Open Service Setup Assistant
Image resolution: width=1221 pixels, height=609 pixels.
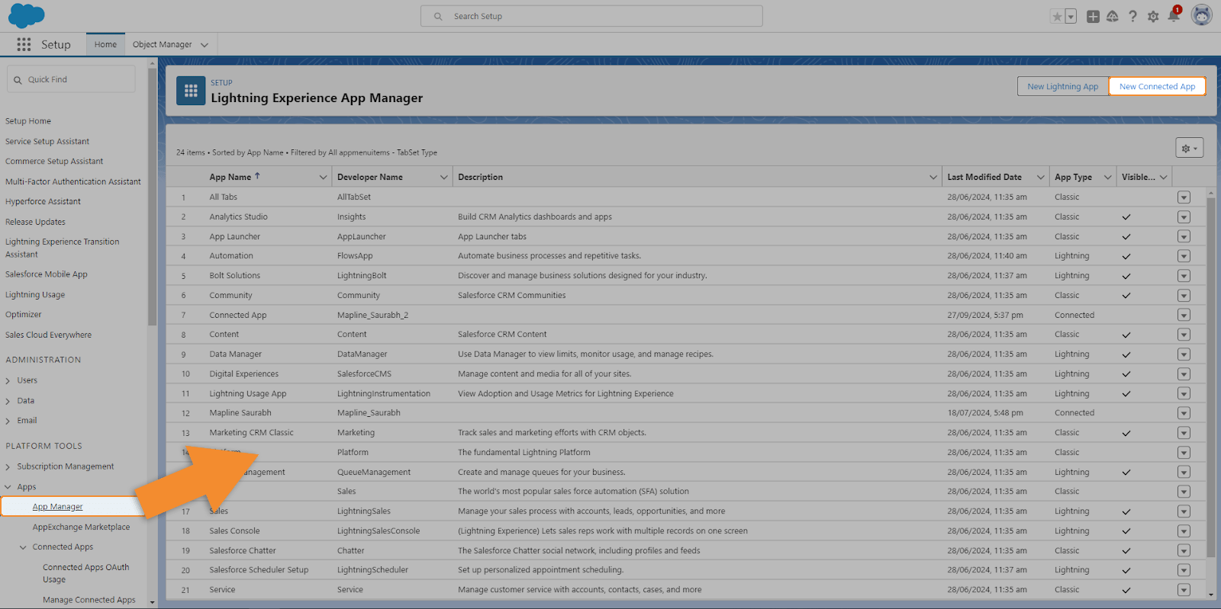point(47,142)
